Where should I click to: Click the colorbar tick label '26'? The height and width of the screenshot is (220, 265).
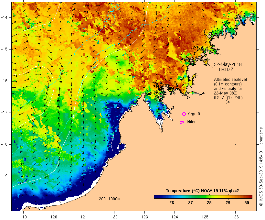tap(172, 203)
